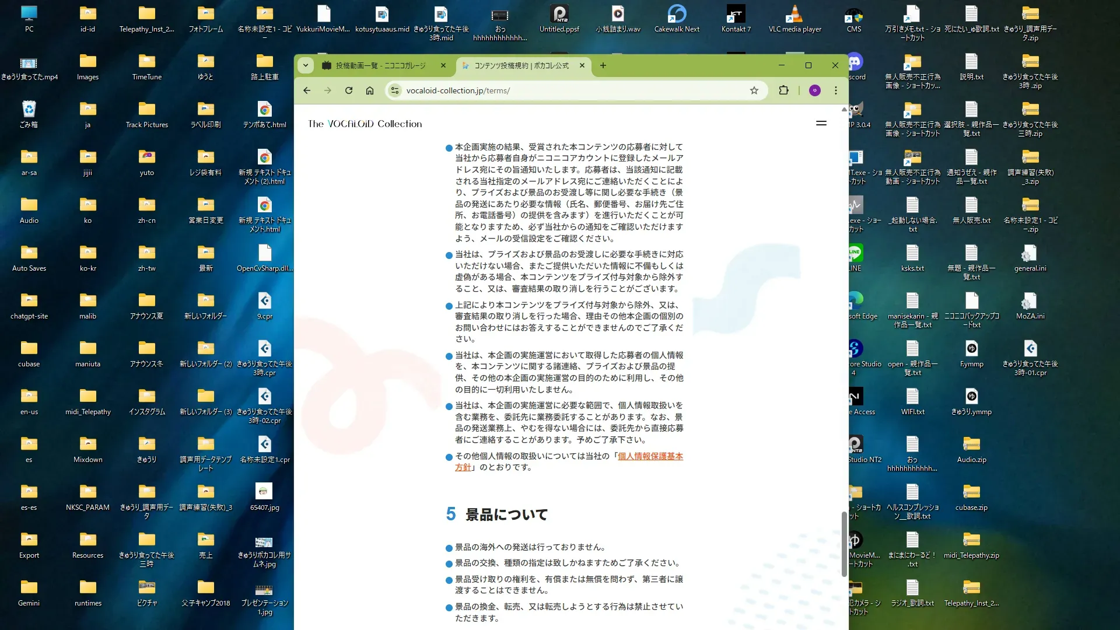This screenshot has height=630, width=1120.
Task: Bookmark page with star icon
Action: click(x=754, y=90)
